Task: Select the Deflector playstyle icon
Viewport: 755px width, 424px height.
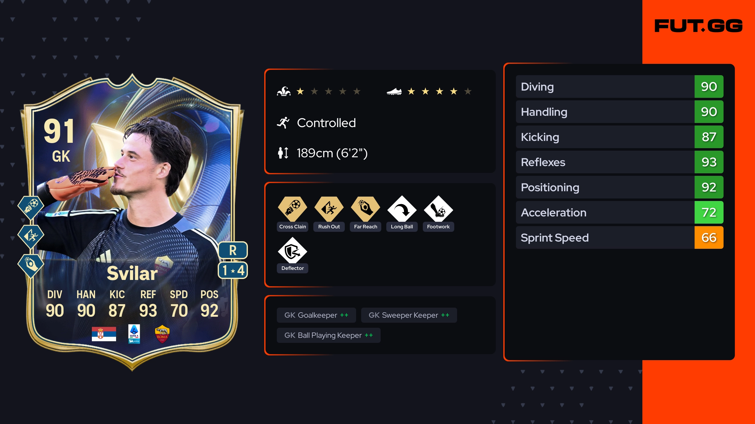Action: tap(293, 250)
